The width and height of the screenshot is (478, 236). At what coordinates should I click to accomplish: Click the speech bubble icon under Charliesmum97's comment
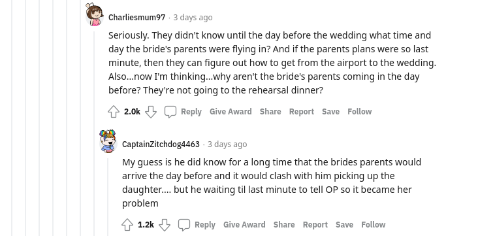coord(170,112)
